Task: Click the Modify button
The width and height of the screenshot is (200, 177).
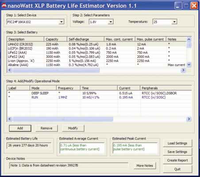Action: point(73,128)
